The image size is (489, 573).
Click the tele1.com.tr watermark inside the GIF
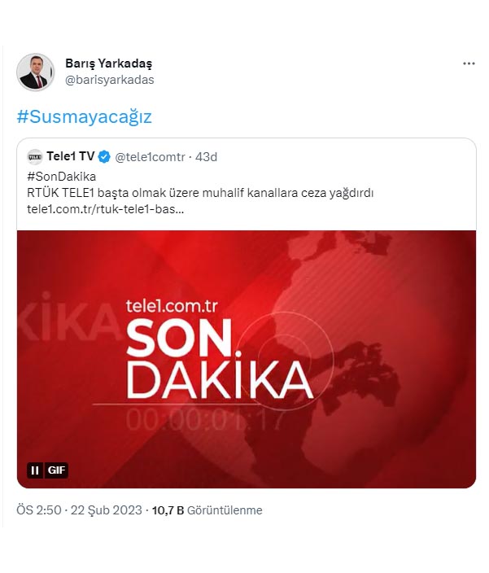click(x=172, y=306)
